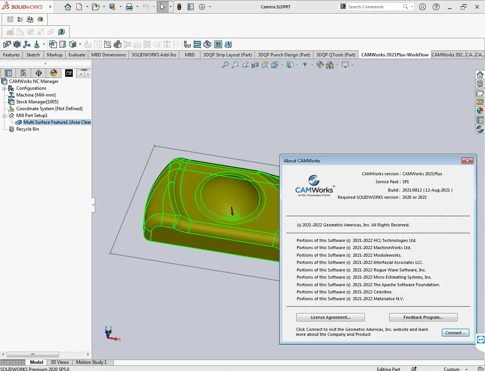Image resolution: width=485 pixels, height=371 pixels.
Task: Open the Print dropdown arrow
Action: tap(137, 7)
